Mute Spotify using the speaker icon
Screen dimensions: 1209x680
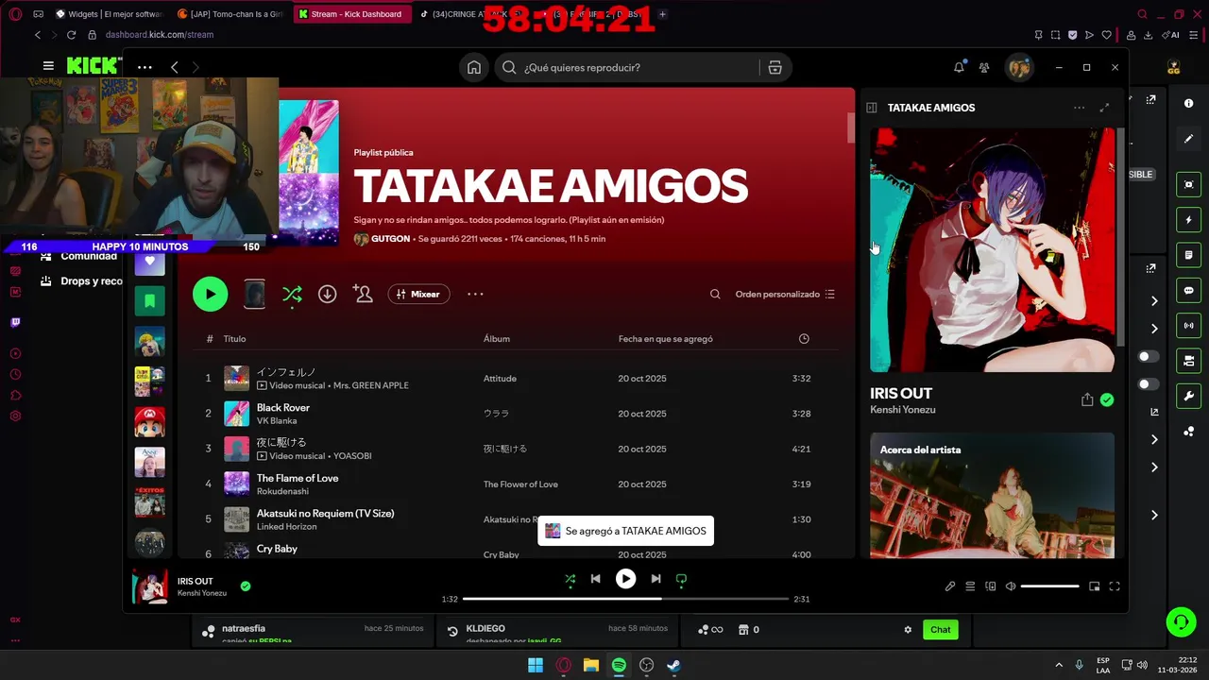[1010, 586]
